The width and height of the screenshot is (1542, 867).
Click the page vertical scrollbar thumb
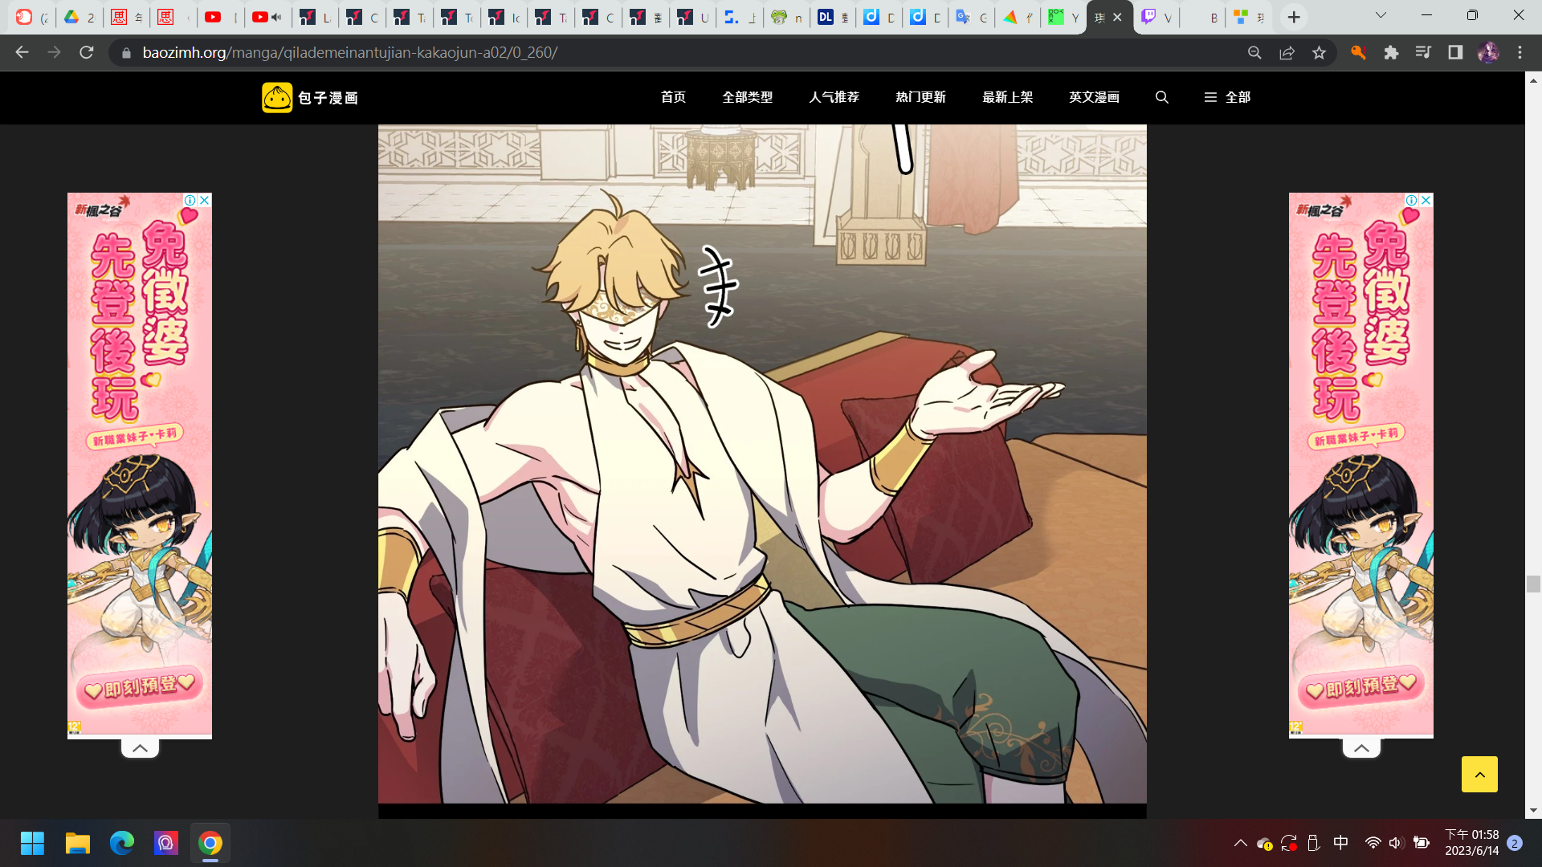(x=1533, y=584)
